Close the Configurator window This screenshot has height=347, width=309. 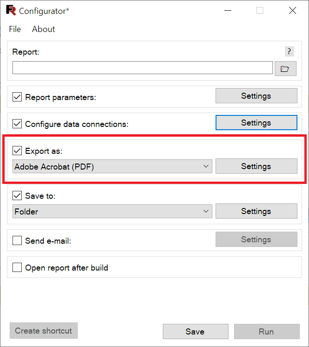pos(292,10)
